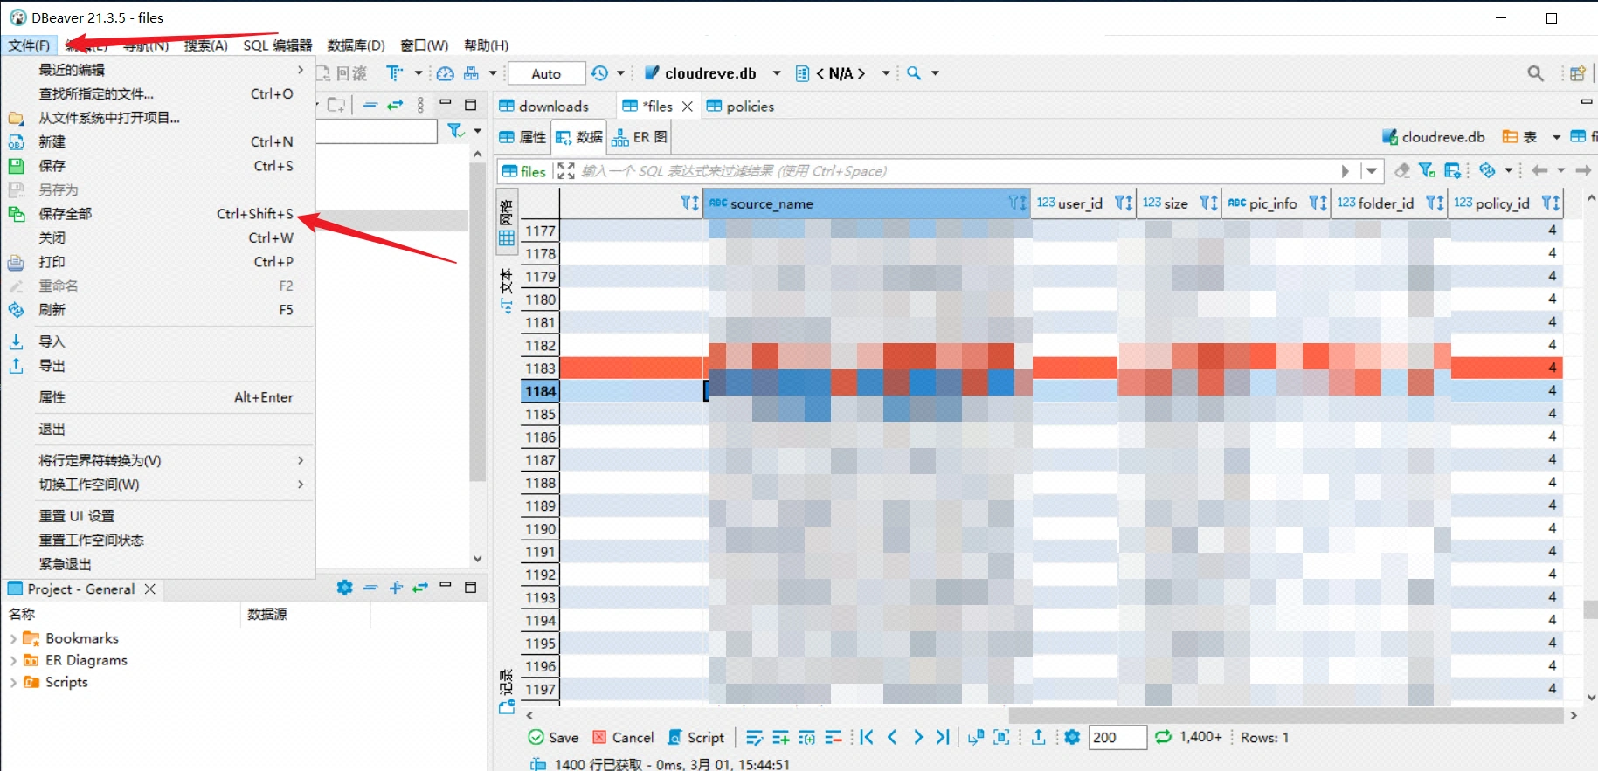Viewport: 1598px width, 771px height.
Task: Select 保存 in the File menu
Action: coord(157,166)
